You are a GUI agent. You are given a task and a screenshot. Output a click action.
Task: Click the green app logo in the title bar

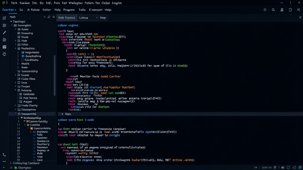(4, 3)
